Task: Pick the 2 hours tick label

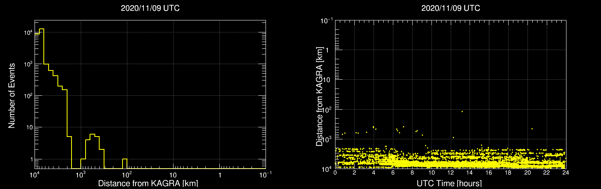Action: (354, 173)
